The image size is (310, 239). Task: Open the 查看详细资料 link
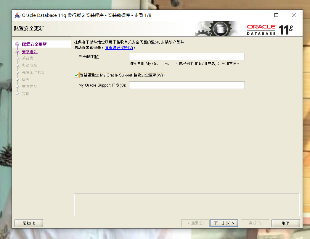click(x=119, y=48)
